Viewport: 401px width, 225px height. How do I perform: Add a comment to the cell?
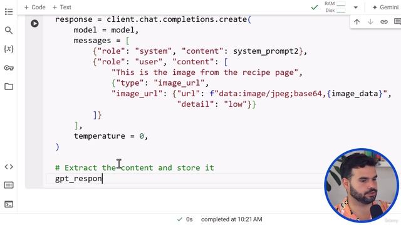(397, 22)
